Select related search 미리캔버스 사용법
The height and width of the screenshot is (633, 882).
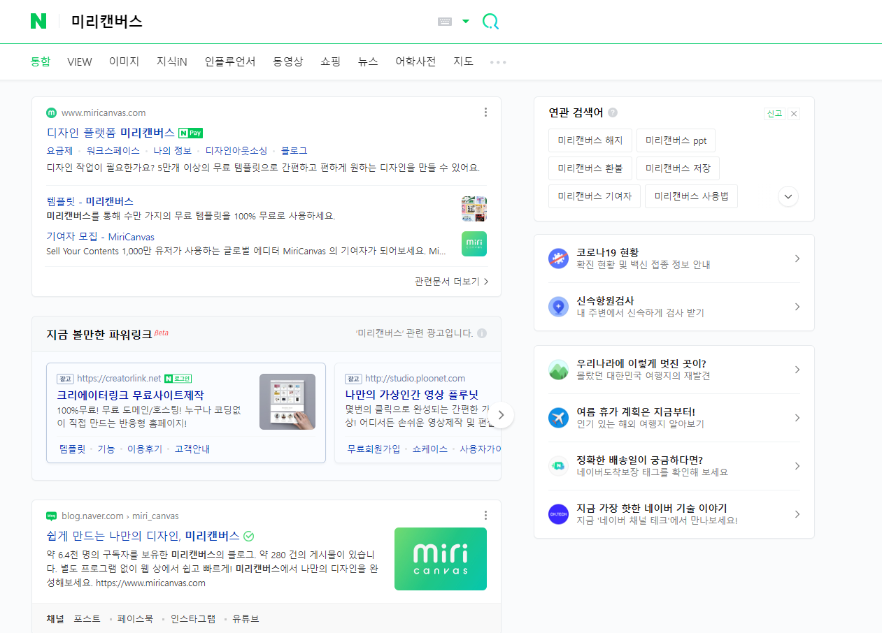691,196
